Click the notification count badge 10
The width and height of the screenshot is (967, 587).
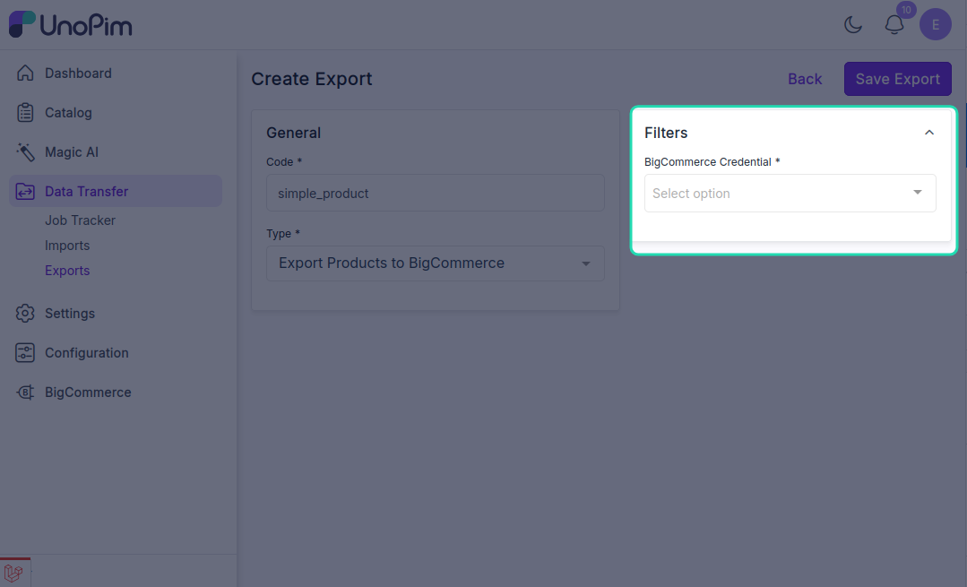click(906, 10)
